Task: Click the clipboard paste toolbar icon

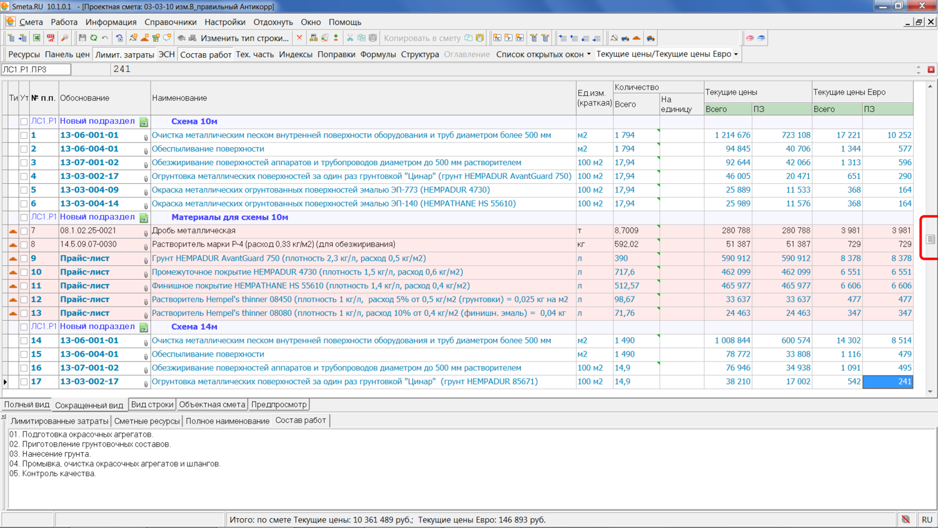Action: click(x=373, y=38)
